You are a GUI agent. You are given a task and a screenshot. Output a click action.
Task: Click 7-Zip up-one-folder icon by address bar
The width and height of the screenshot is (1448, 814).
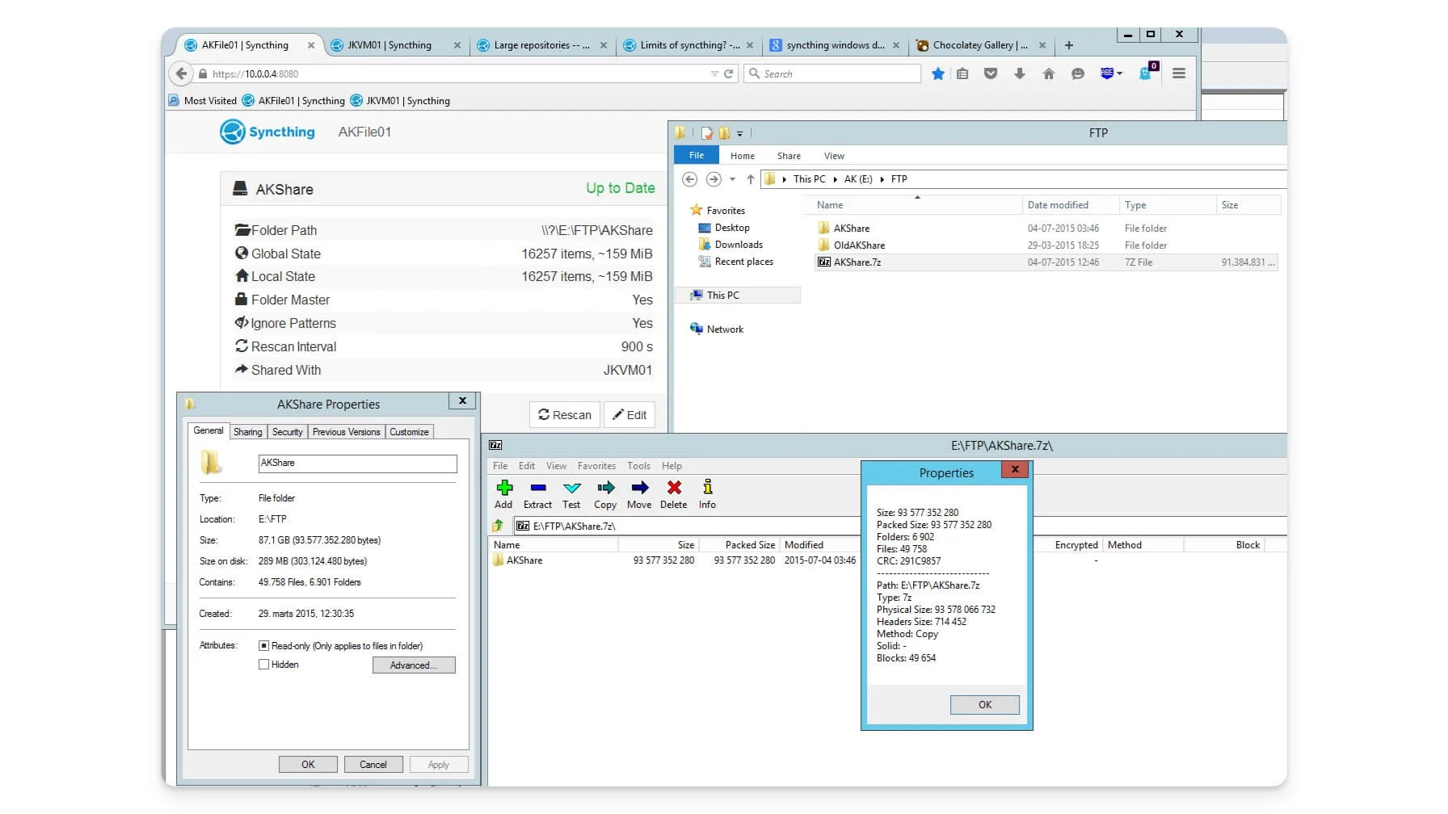(498, 526)
